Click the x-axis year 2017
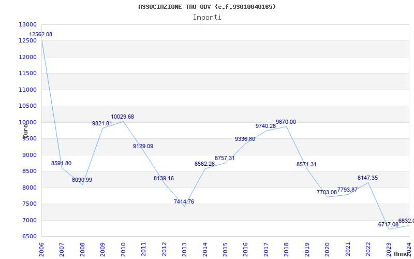Image resolution: width=414 pixels, height=259 pixels. (x=266, y=249)
